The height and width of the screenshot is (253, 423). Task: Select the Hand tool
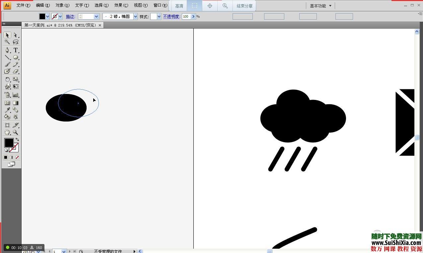(x=7, y=132)
